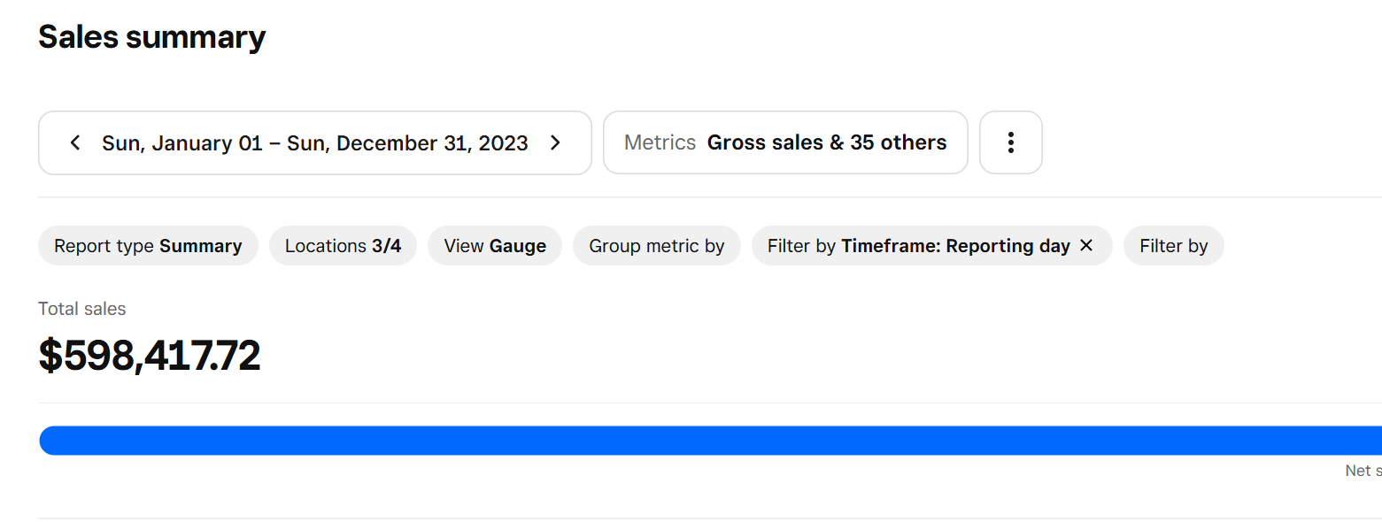Open the three-dot more options menu
1382x522 pixels.
(x=1010, y=143)
